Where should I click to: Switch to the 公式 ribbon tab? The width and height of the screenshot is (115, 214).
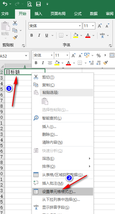78,14
